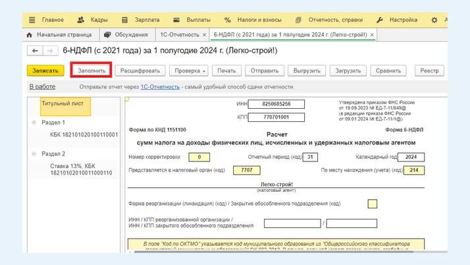470x265 pixels.
Task: Open the hamburger main menu icon
Action: (x=32, y=20)
